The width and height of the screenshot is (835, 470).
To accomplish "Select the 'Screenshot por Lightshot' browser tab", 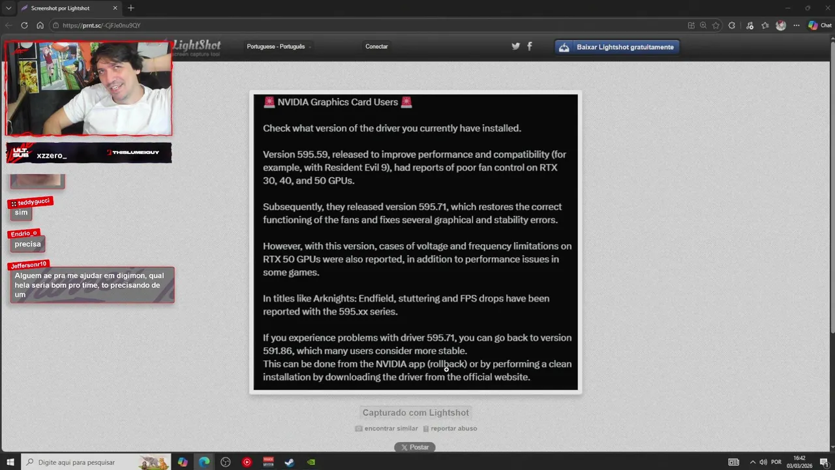I will [68, 8].
